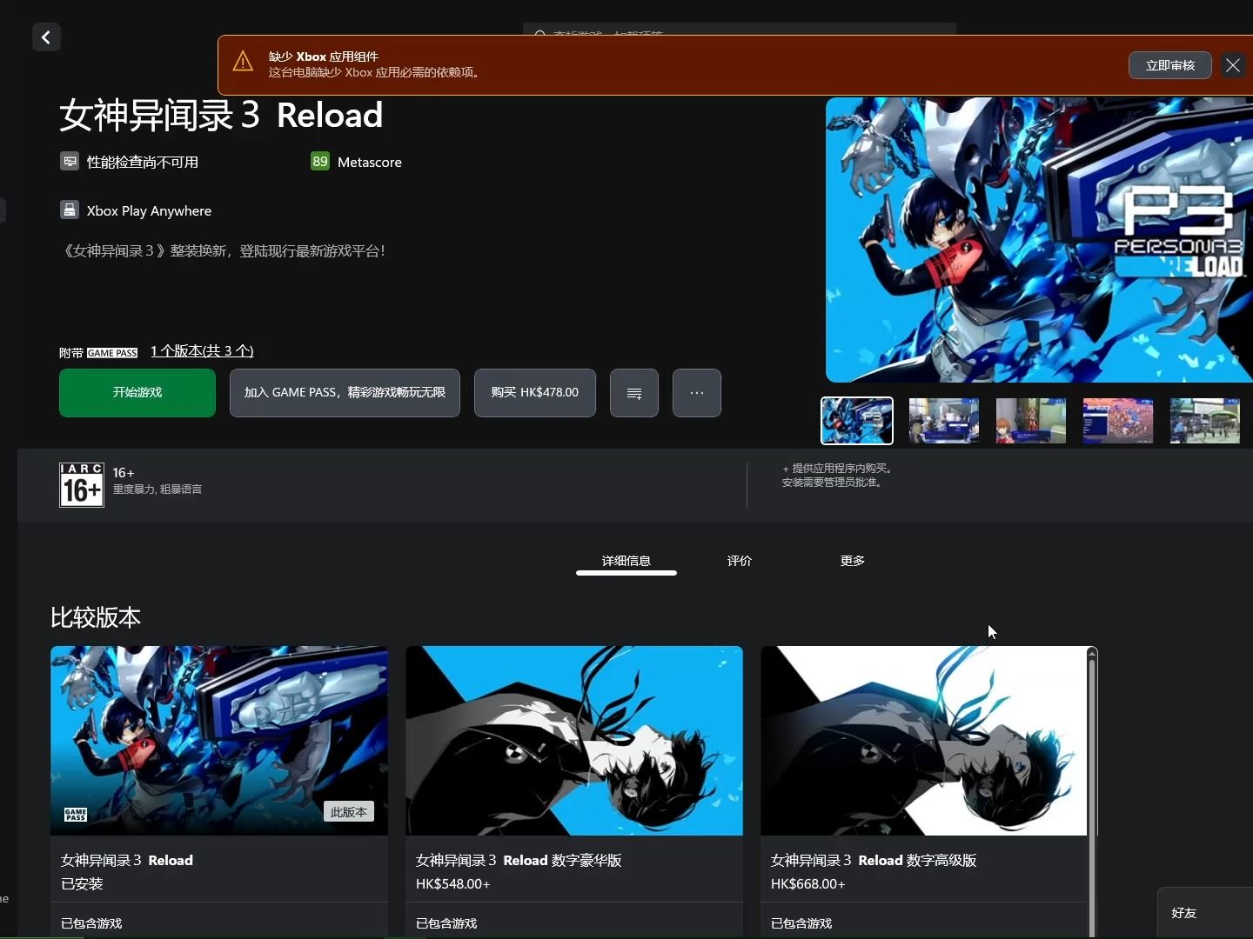The image size is (1253, 939).
Task: Select the third screenshot thumbnail
Action: pos(1031,421)
